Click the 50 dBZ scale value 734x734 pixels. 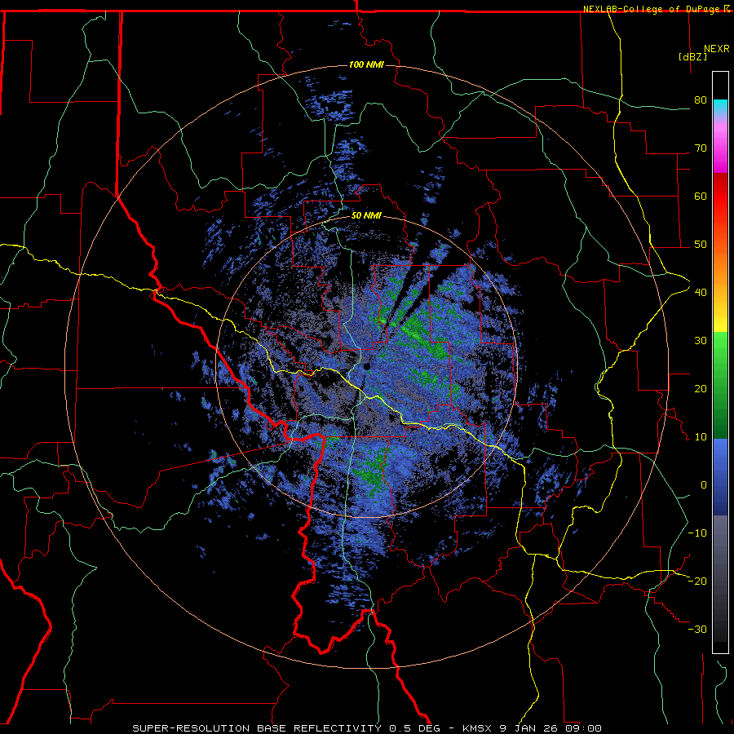click(701, 245)
